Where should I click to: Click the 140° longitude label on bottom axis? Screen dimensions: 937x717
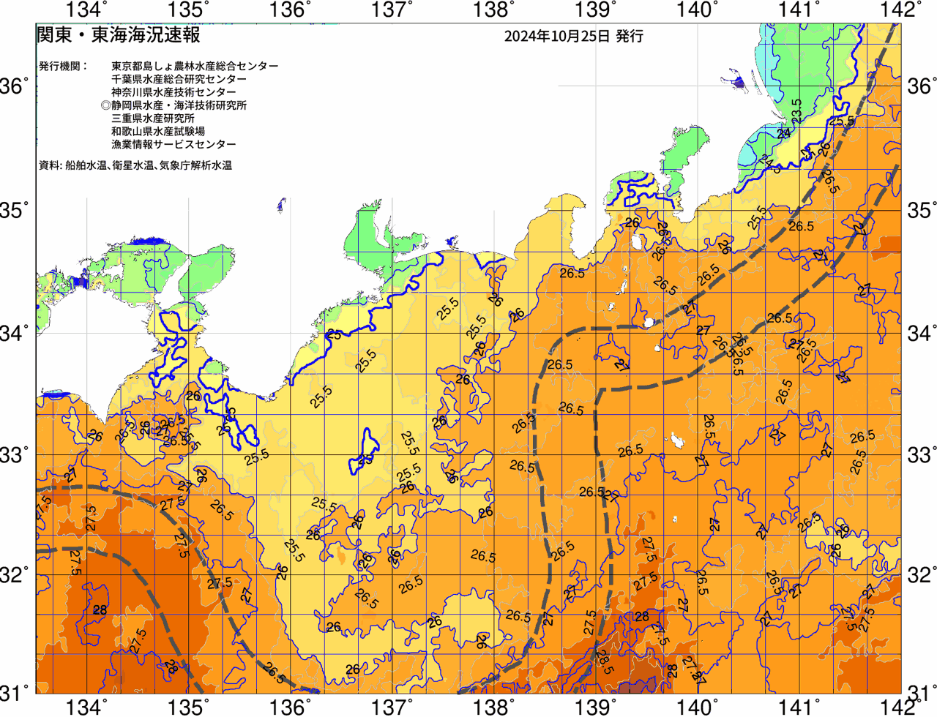[698, 707]
